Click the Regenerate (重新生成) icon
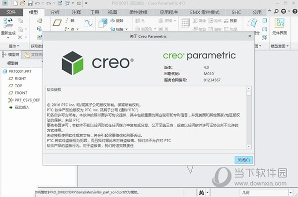This screenshot has width=298, height=197. [8, 23]
